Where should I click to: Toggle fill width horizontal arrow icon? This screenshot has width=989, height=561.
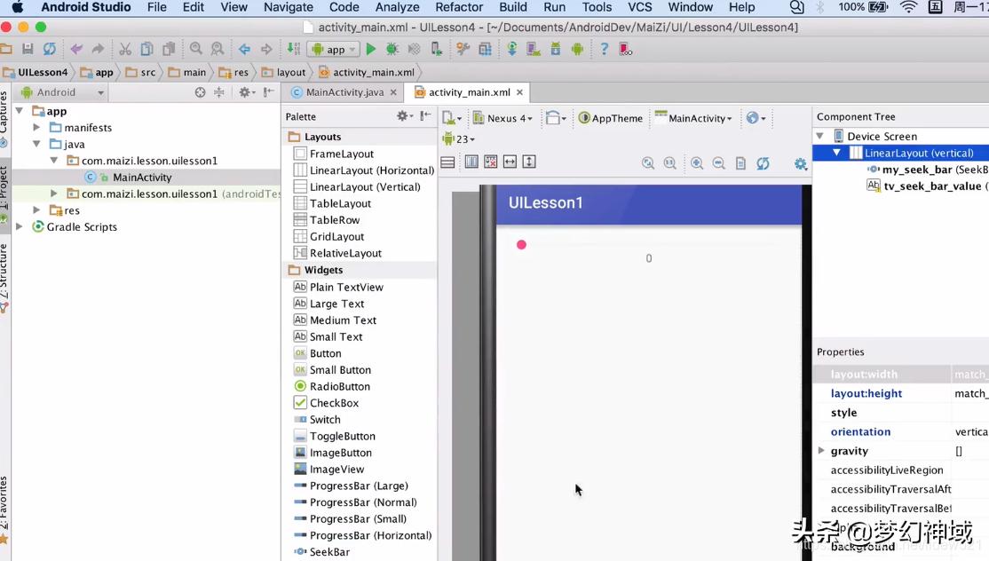tap(510, 162)
